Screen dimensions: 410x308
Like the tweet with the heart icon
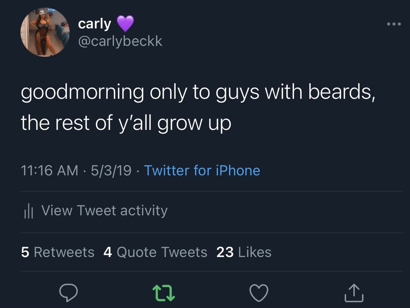pyautogui.click(x=259, y=292)
